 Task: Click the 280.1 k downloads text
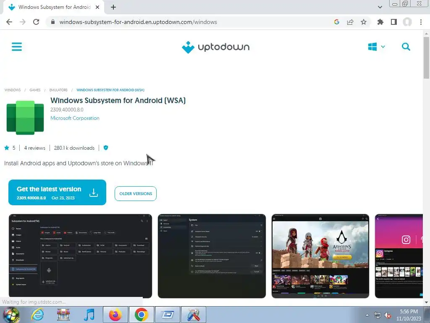pos(74,148)
